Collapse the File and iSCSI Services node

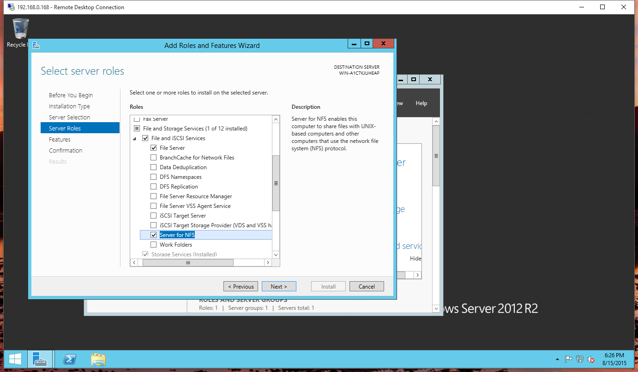(135, 138)
